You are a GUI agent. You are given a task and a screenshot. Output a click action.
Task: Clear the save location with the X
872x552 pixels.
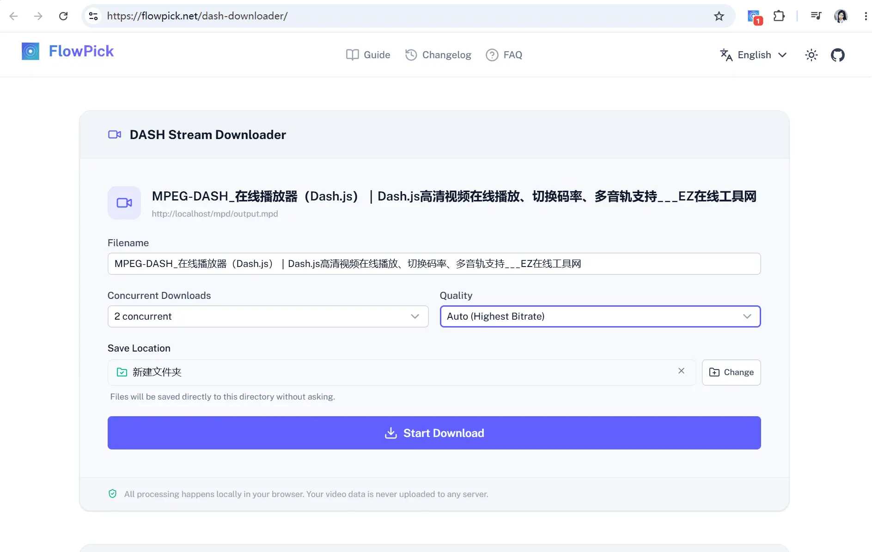(681, 371)
